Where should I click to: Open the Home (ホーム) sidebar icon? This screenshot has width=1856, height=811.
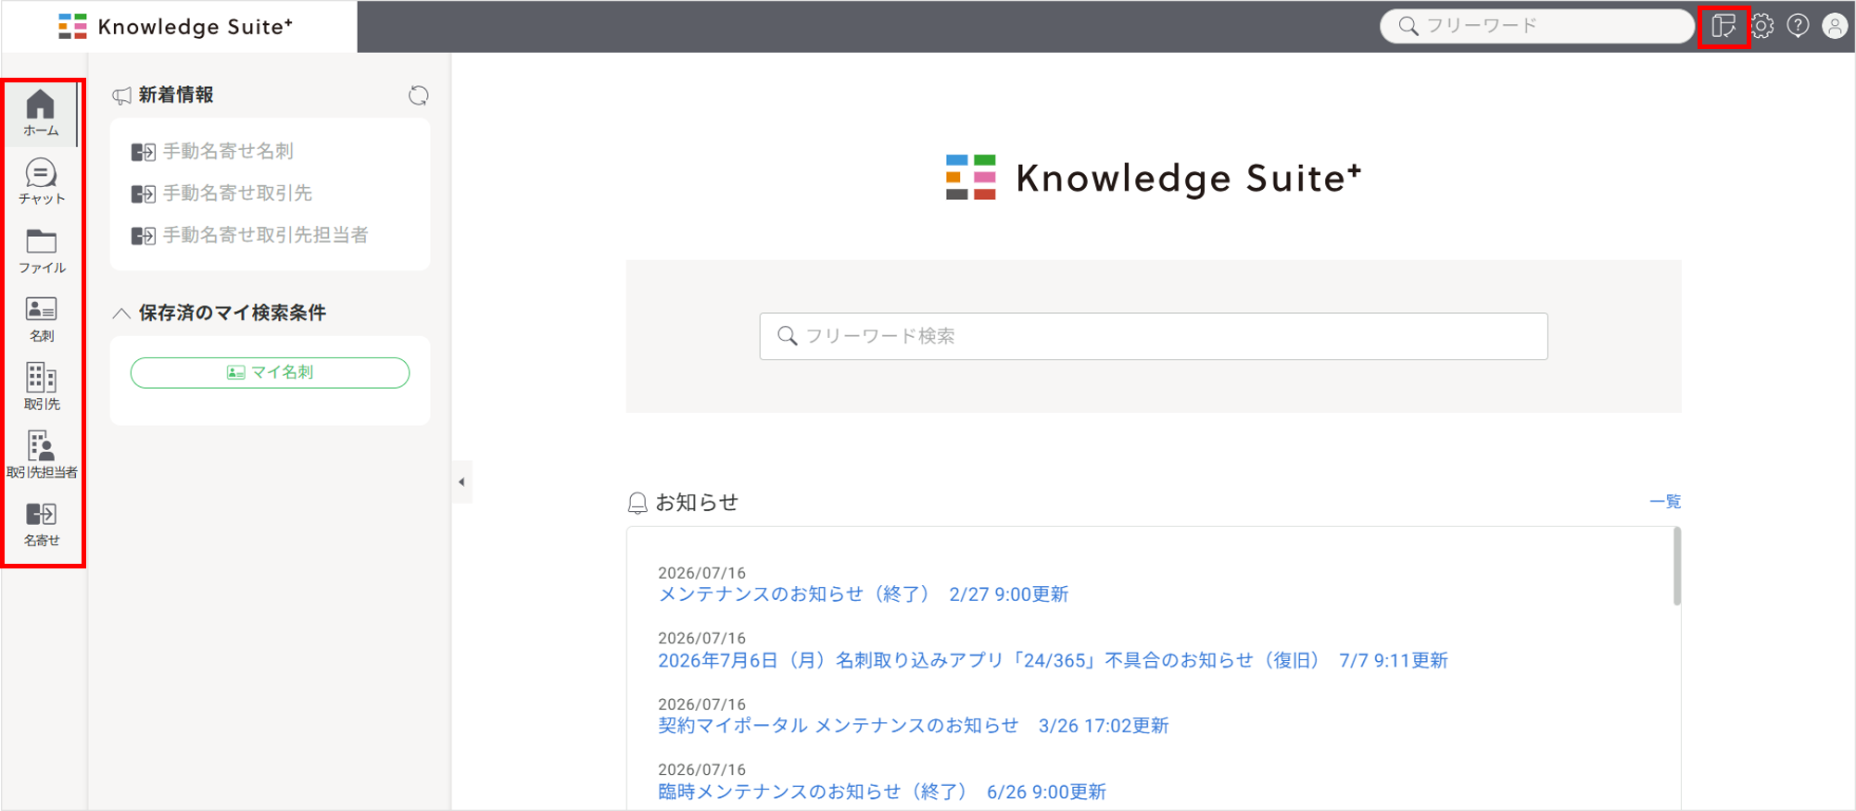[x=41, y=113]
